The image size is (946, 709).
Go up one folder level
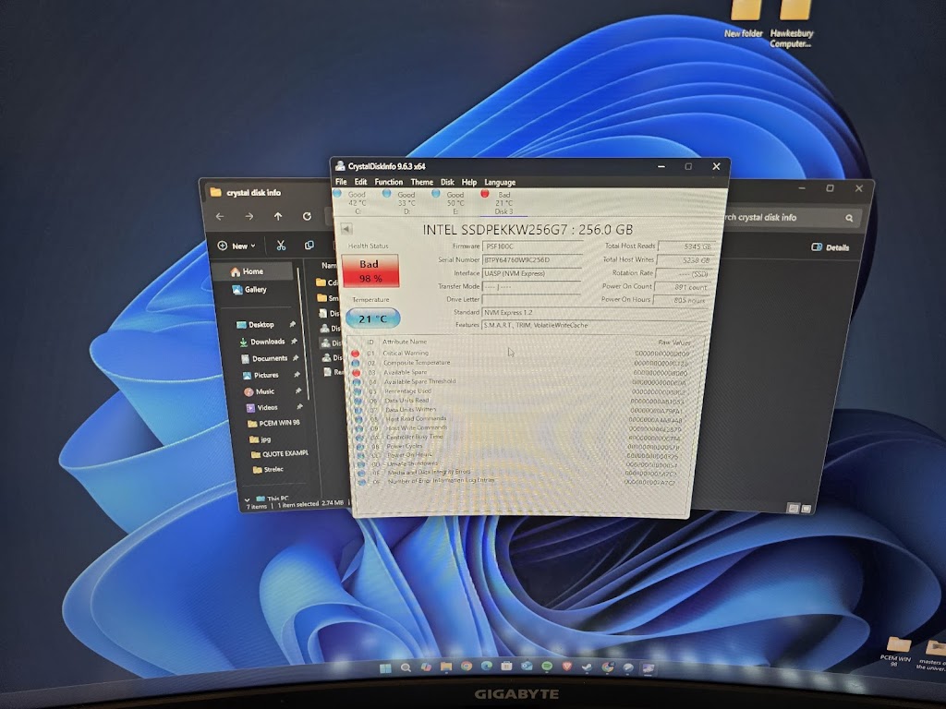pos(278,216)
